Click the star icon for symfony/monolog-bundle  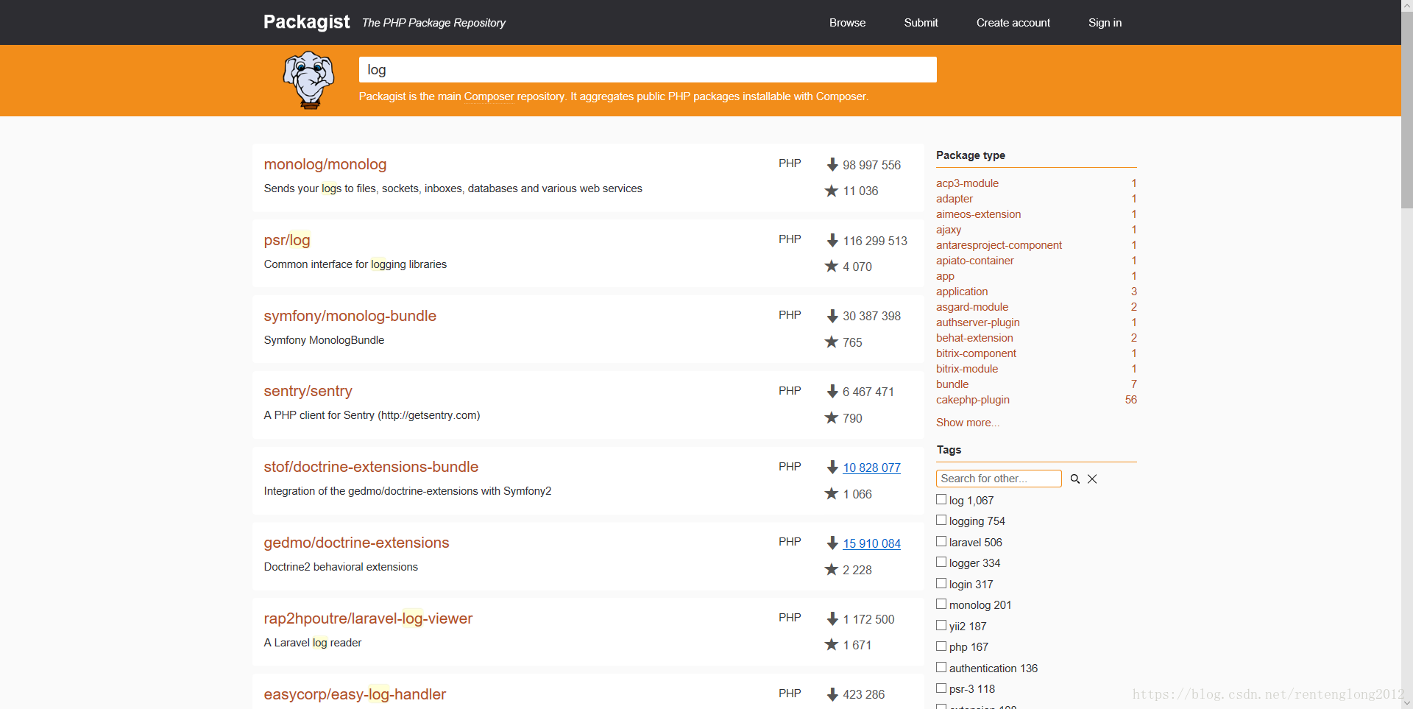tap(832, 342)
